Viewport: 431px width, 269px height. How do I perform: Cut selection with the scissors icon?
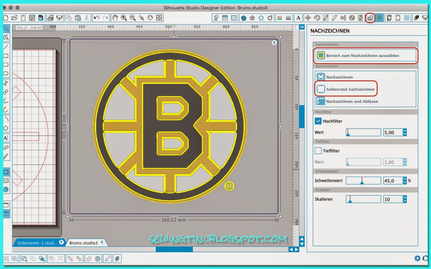pos(87,18)
